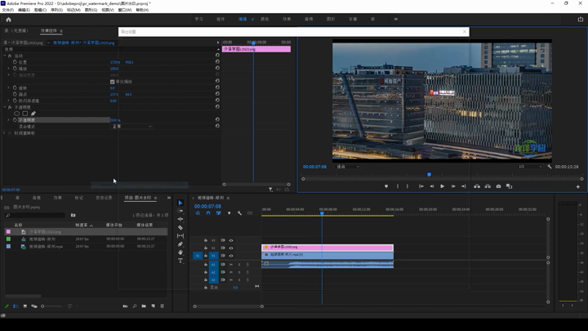
Task: Select the Hand tool in timeline toolbox
Action: pyautogui.click(x=180, y=253)
